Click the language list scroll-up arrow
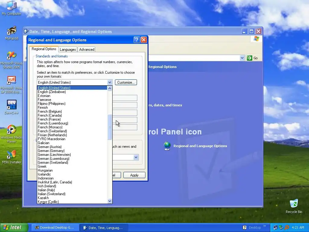Viewport: 309px width, 232px height. 110,88
